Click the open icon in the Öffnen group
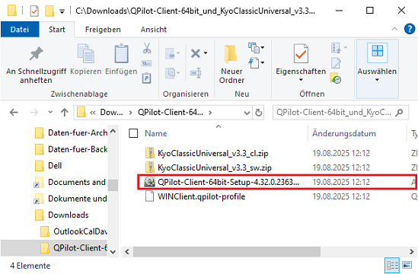This screenshot has width=418, height=274. click(336, 48)
